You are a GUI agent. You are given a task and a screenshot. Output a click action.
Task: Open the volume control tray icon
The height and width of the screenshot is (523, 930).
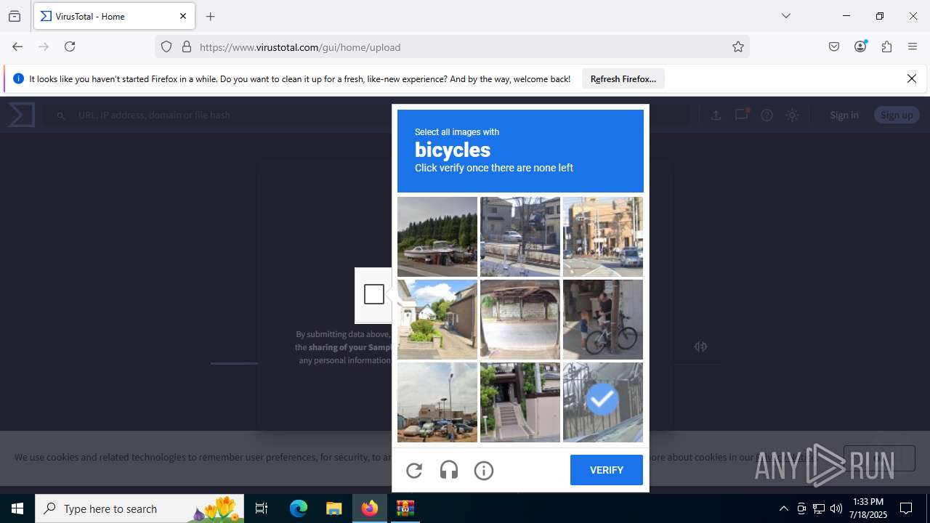coord(836,508)
